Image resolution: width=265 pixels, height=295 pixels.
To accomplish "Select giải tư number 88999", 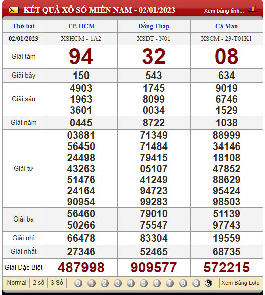I will 227,135.
